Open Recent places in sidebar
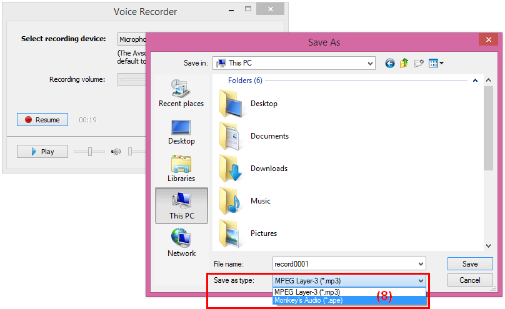This screenshot has width=505, height=309. (x=181, y=94)
